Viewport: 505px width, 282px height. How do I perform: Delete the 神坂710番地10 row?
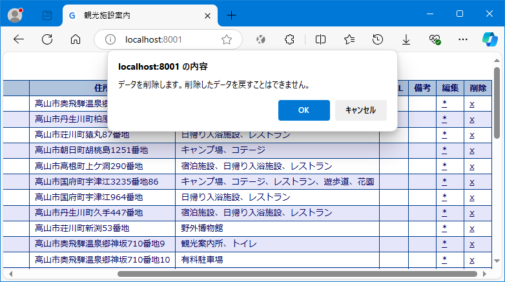click(472, 261)
